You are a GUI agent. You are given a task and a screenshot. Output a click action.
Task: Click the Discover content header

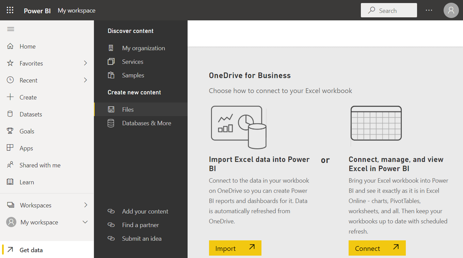click(x=130, y=31)
